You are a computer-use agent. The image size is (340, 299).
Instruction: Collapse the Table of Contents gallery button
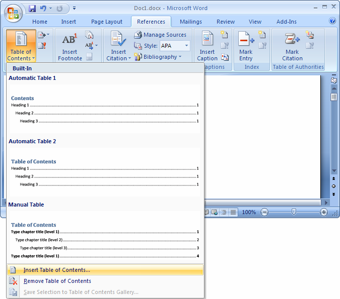click(x=21, y=46)
